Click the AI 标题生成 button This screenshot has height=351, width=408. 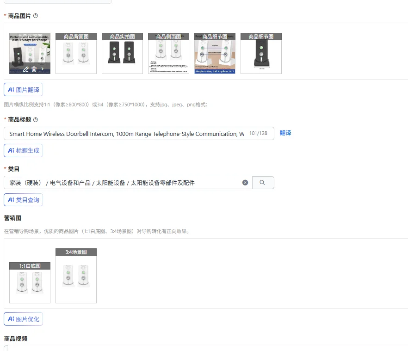click(x=24, y=150)
